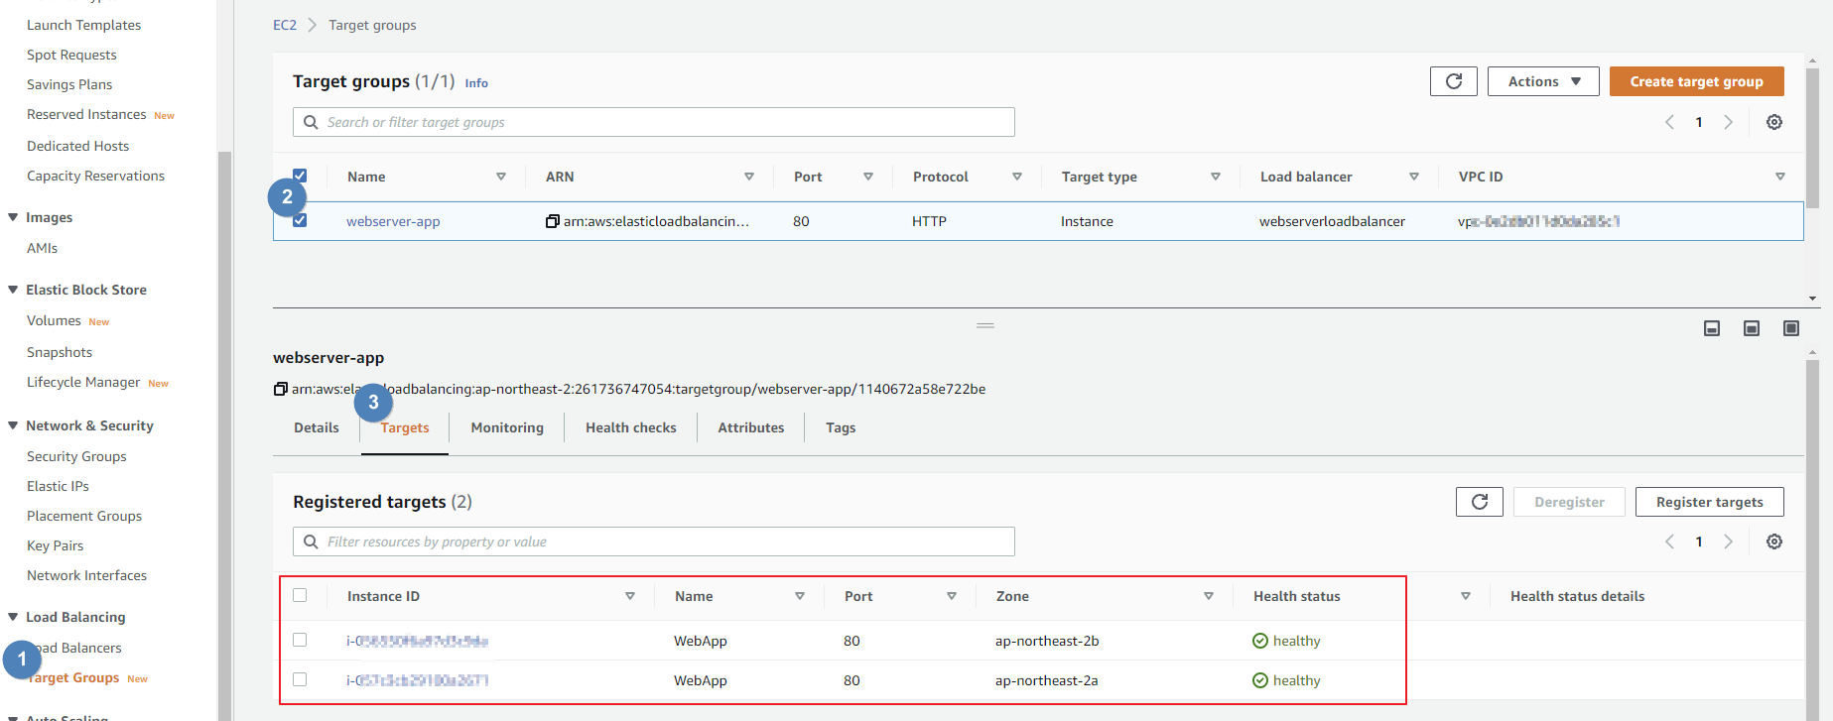Open Elastic IPs in sidebar
Image resolution: width=1833 pixels, height=721 pixels.
(x=58, y=486)
